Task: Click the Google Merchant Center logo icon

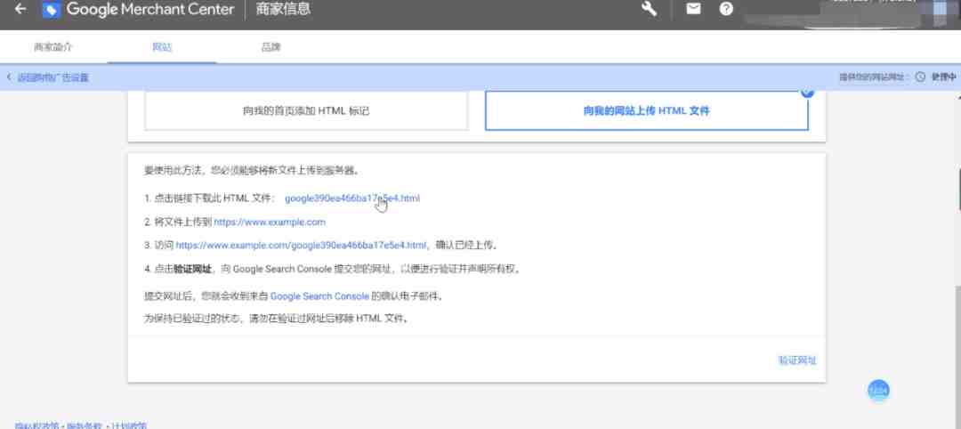Action: click(52, 9)
